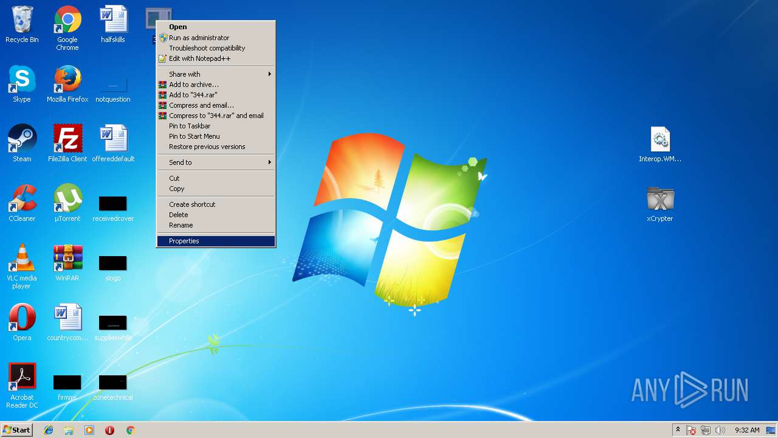The height and width of the screenshot is (438, 778).
Task: Select the Mozilla Firefox desktop shortcut
Action: click(67, 85)
